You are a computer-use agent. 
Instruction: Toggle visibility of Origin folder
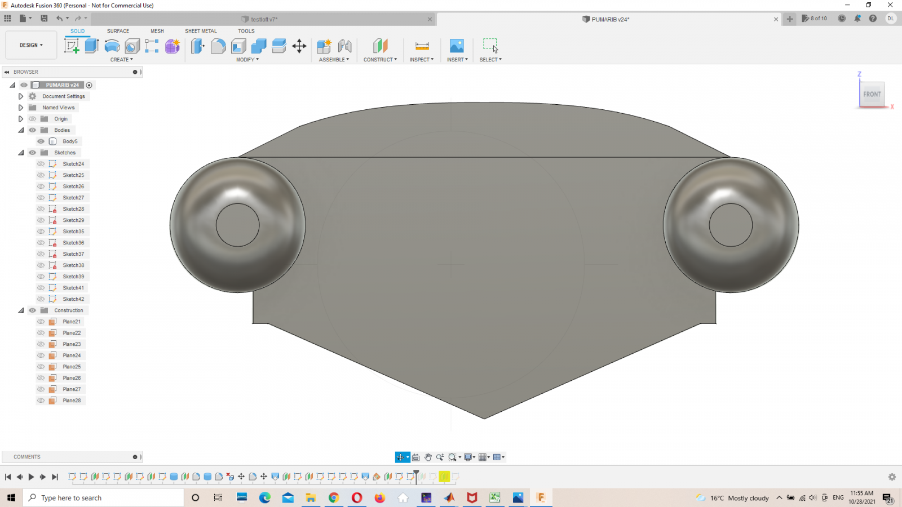(x=33, y=119)
